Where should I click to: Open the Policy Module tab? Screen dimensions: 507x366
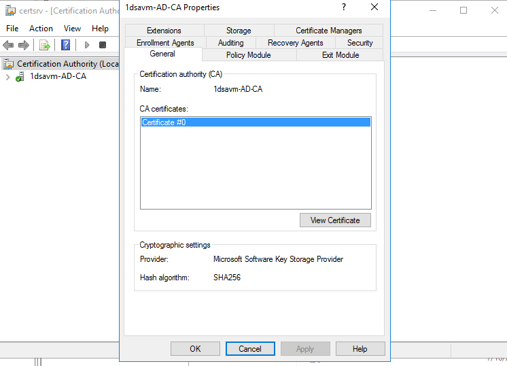[x=248, y=55]
